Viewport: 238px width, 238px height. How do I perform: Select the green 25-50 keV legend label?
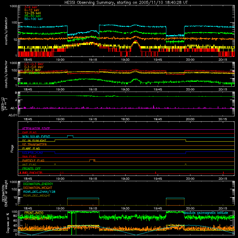click(x=33, y=16)
